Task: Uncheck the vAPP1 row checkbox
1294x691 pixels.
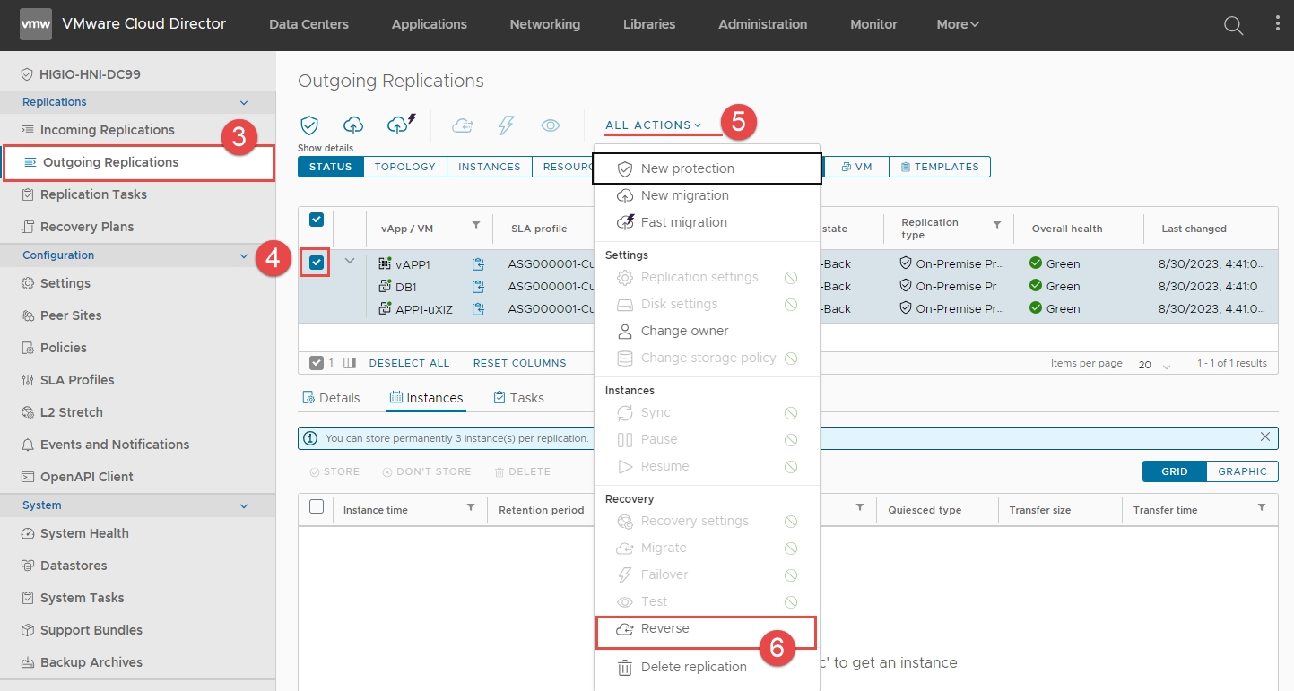Action: 317,263
